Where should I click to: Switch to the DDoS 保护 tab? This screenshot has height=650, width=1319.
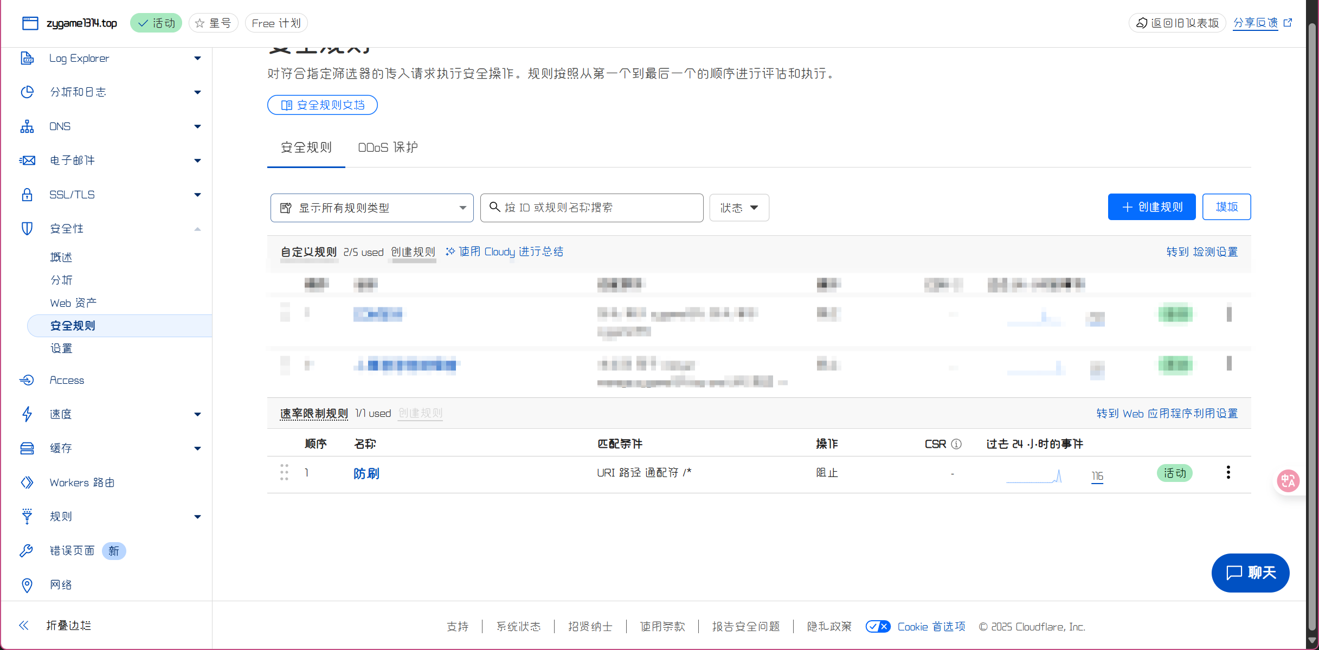388,147
